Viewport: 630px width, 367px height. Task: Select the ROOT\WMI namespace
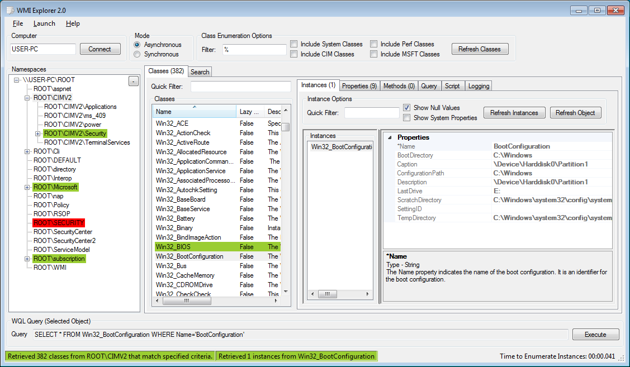coord(50,268)
